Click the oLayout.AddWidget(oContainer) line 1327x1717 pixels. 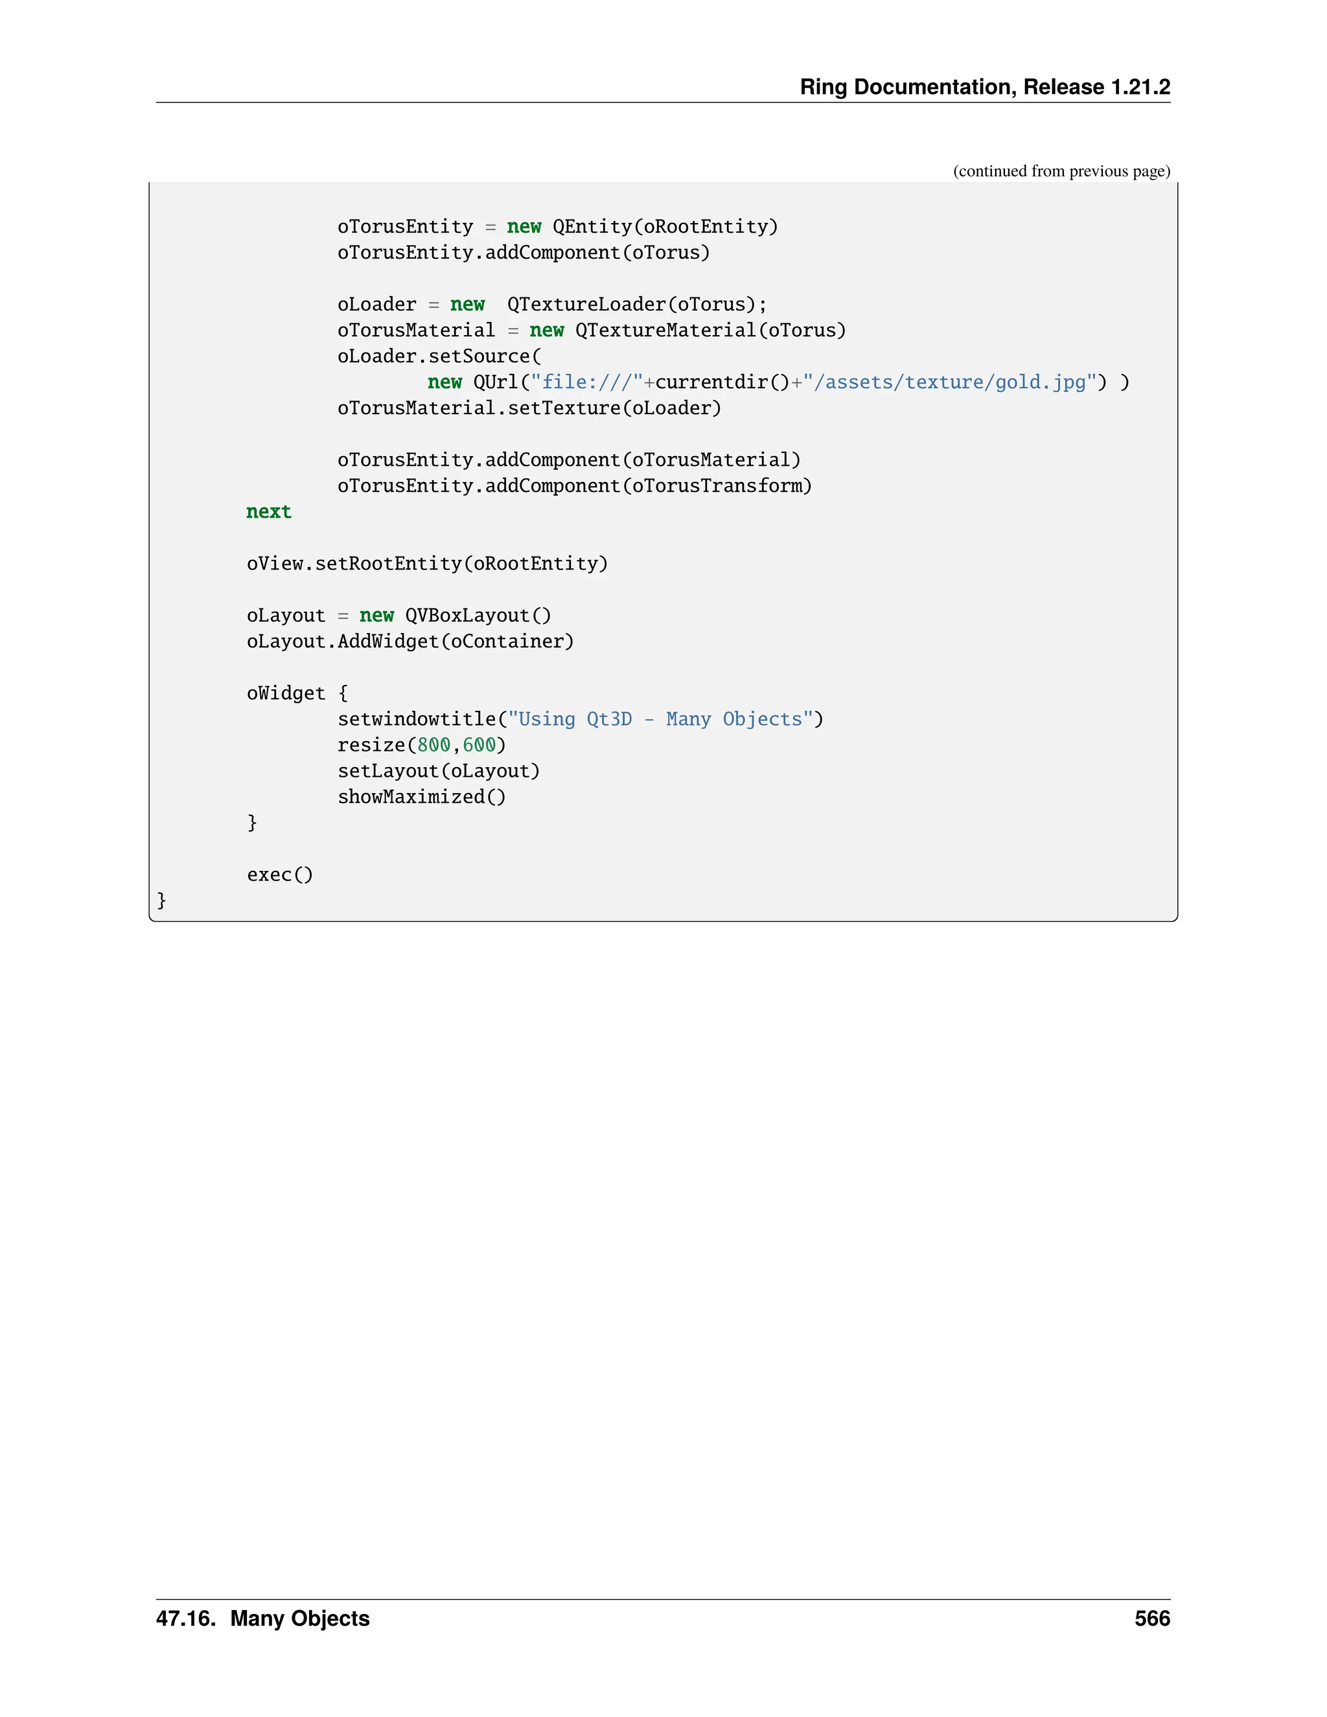410,641
